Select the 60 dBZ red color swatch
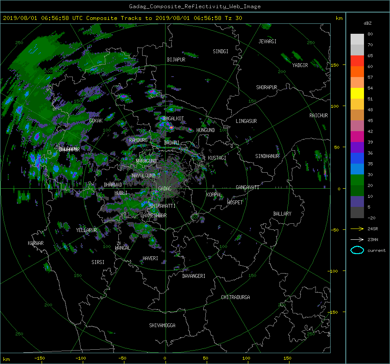 pos(357,61)
